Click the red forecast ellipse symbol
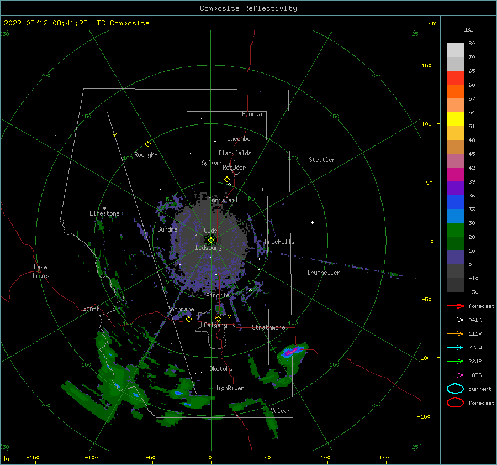The width and height of the screenshot is (497, 465). point(455,403)
